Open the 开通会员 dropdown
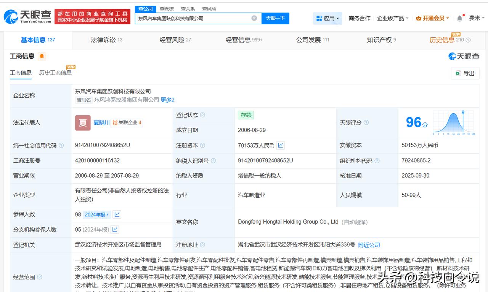488x292 pixels. [432, 18]
